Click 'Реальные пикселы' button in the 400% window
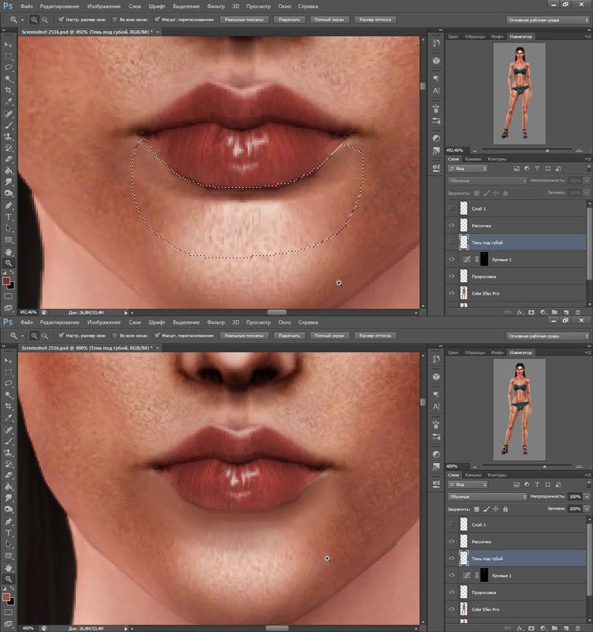Screen dimensions: 593x632 [x=244, y=335]
